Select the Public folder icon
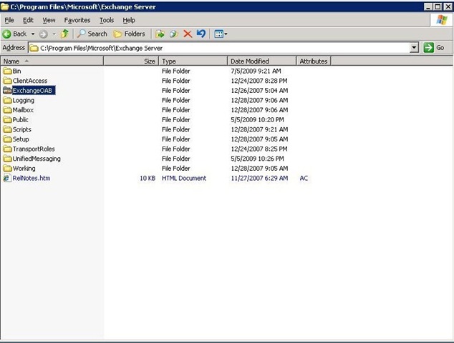454x343 pixels. [x=7, y=119]
